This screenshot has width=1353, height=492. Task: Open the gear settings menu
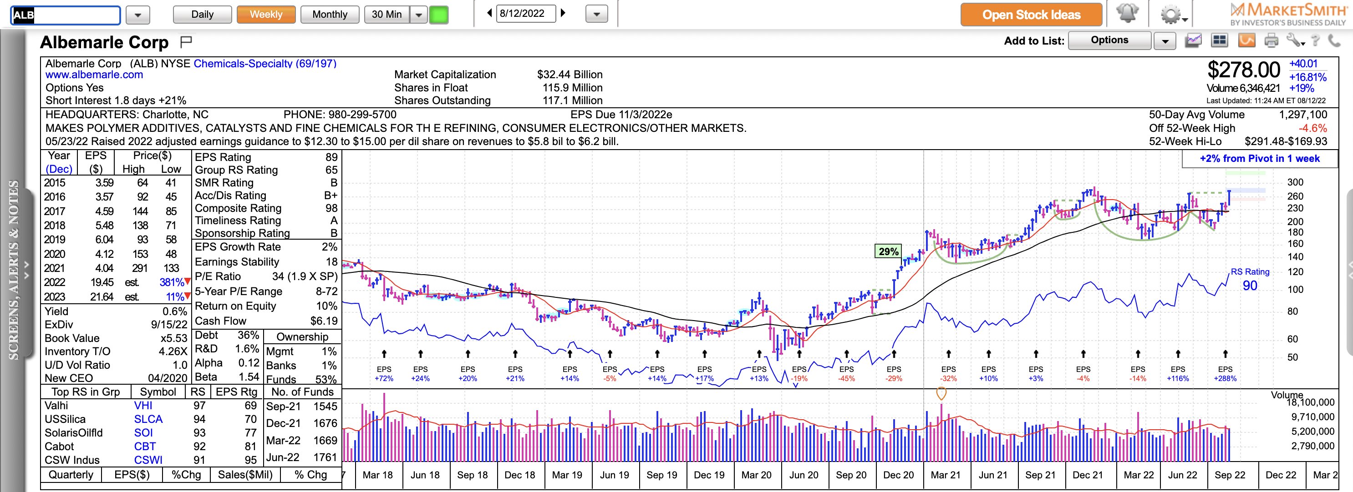pyautogui.click(x=1172, y=15)
